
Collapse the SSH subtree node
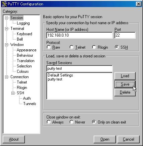(13, 93)
